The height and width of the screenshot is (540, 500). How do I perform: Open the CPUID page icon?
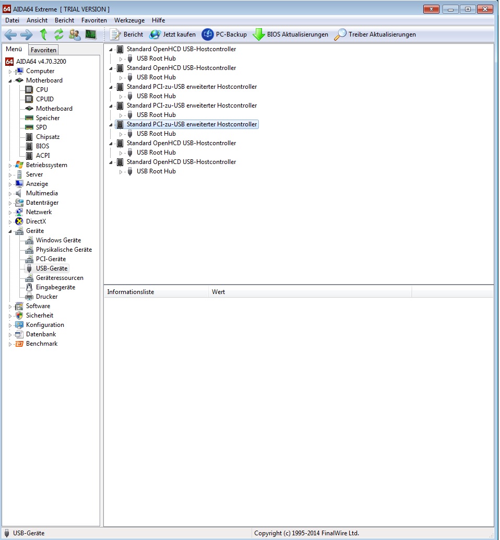point(30,99)
